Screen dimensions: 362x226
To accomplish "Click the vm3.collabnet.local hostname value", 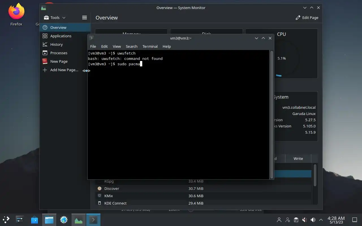I will point(299,107).
